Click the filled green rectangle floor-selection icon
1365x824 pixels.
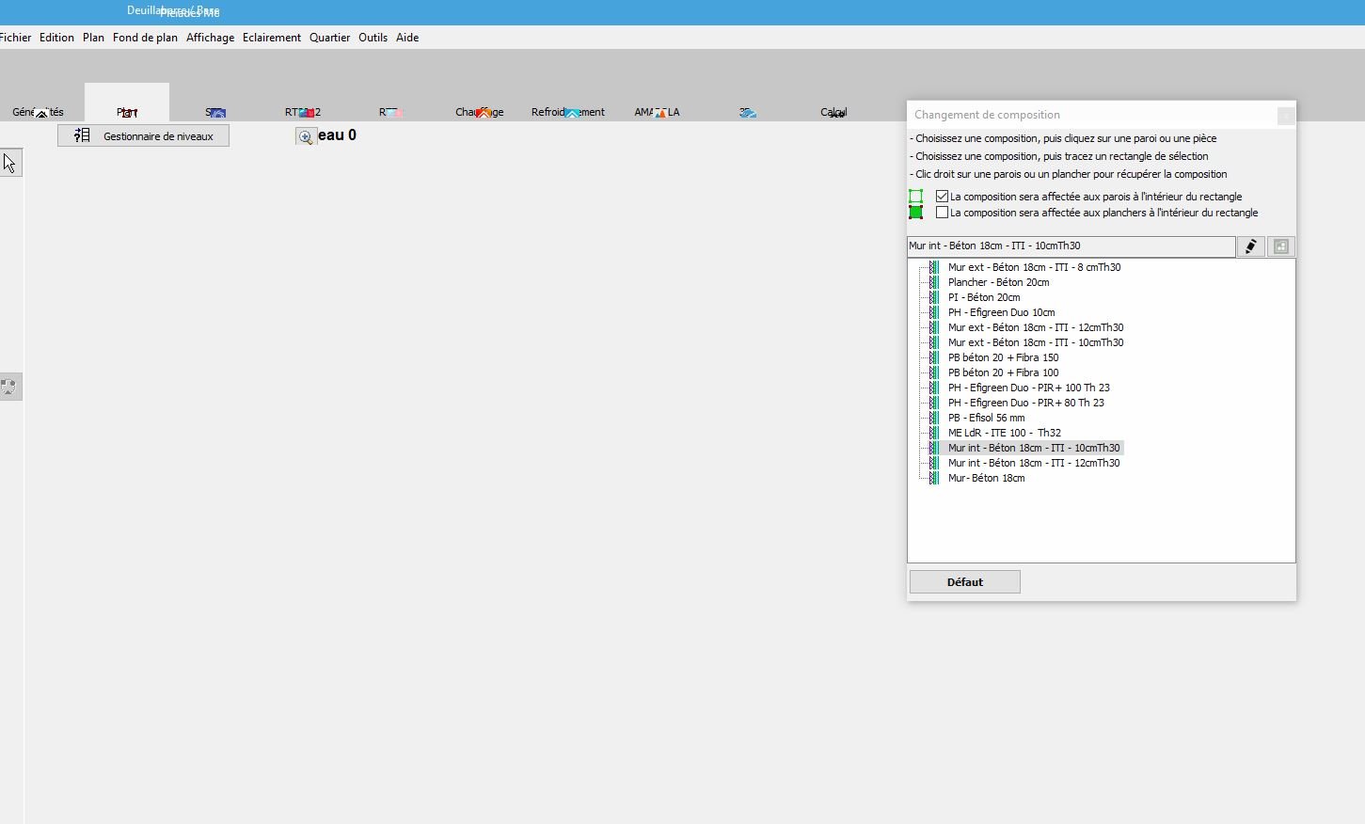tap(915, 213)
